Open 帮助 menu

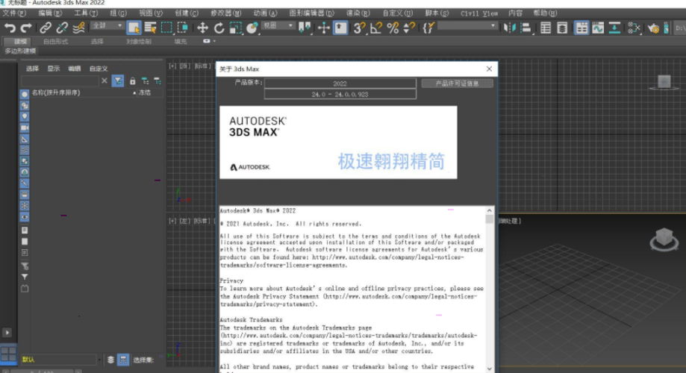point(545,13)
